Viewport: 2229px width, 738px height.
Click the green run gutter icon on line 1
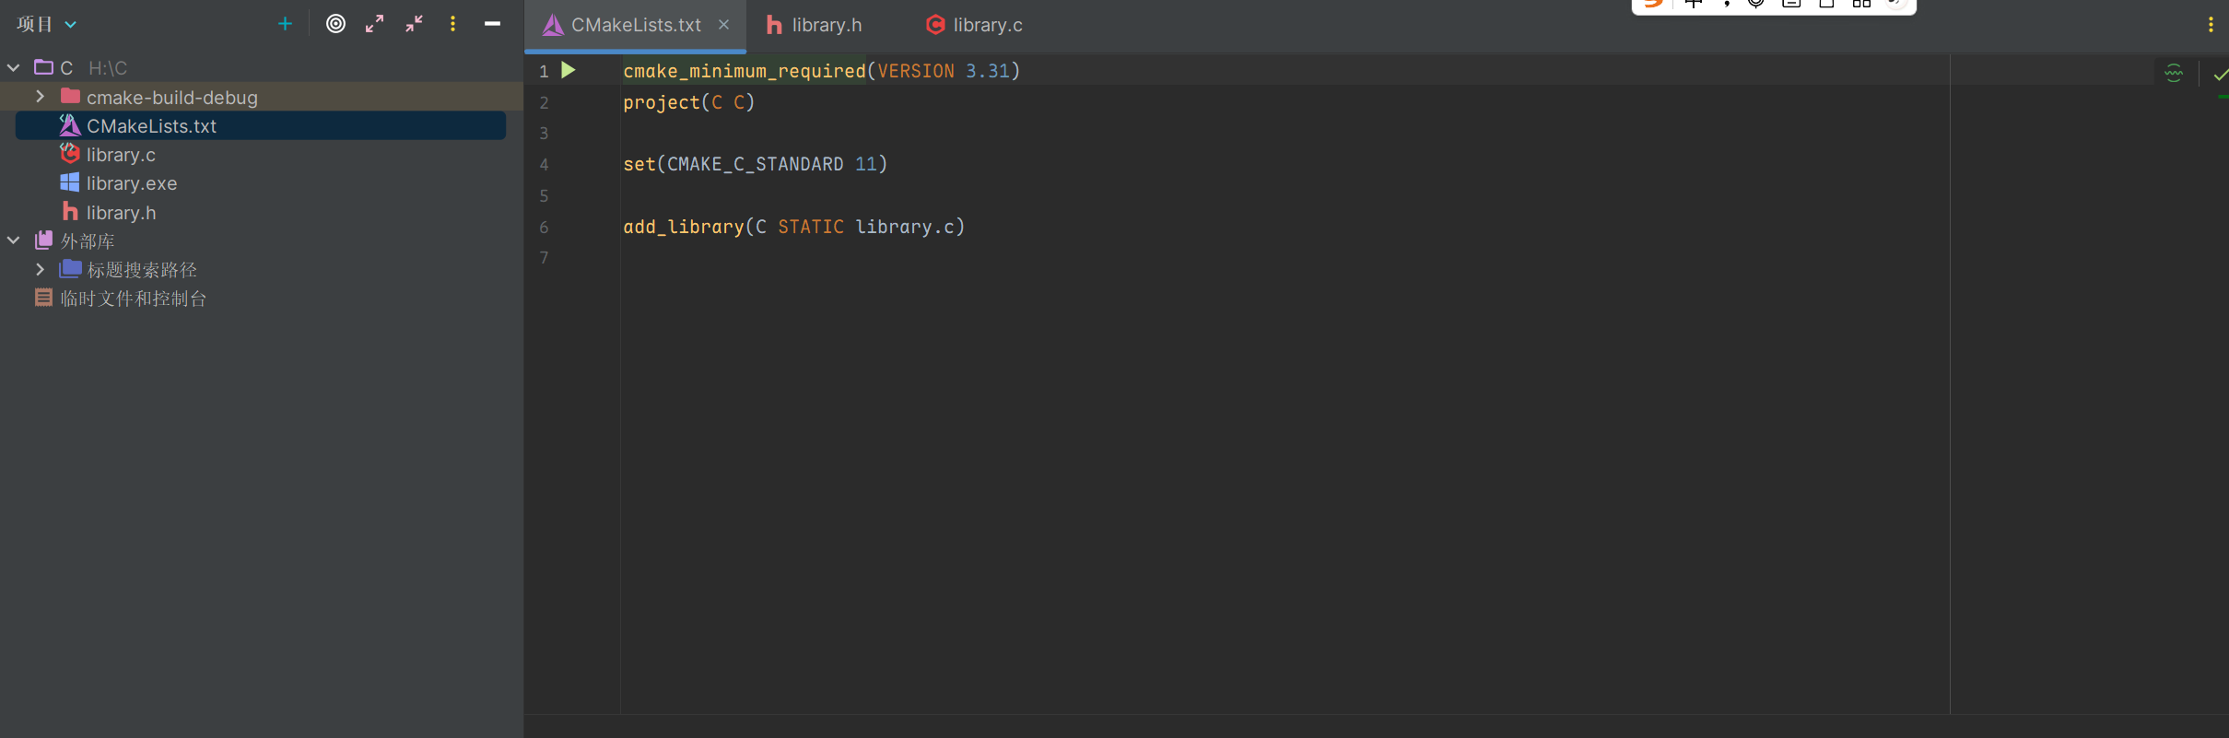pyautogui.click(x=569, y=70)
